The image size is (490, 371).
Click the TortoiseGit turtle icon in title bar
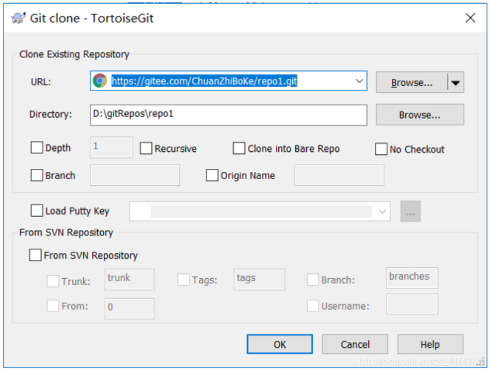(18, 18)
